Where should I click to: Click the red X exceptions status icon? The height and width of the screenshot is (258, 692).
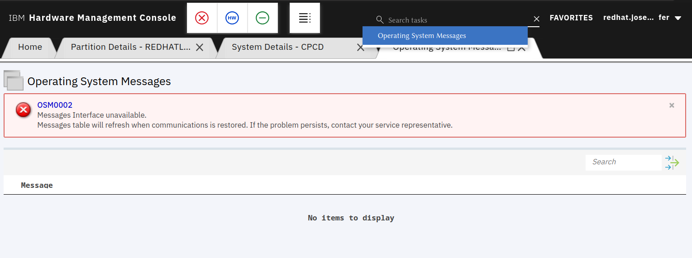[202, 18]
